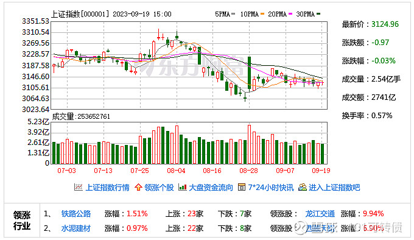Go to 进入上证指数吧 forum link

(x=334, y=188)
